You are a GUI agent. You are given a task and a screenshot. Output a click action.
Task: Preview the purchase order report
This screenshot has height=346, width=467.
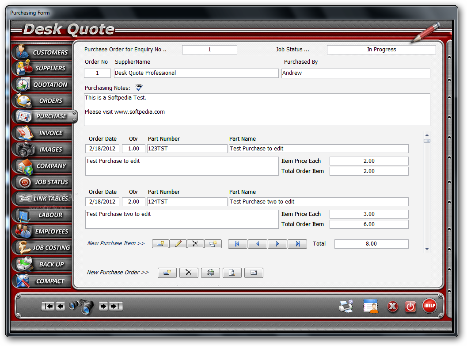click(232, 273)
